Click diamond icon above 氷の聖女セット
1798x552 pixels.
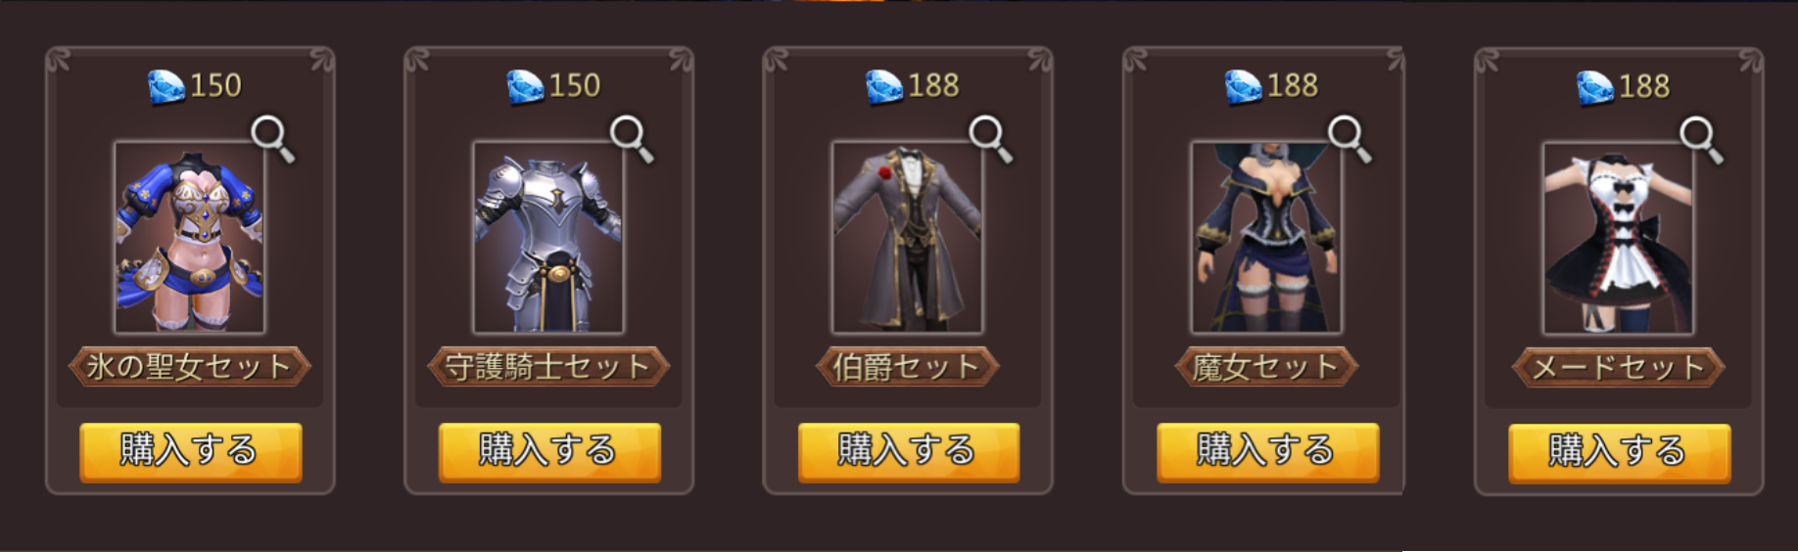pos(166,86)
